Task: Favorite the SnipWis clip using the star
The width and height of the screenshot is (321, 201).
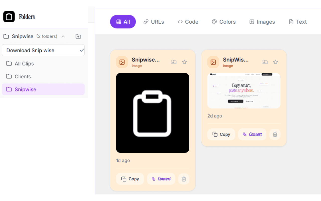Action: click(276, 62)
